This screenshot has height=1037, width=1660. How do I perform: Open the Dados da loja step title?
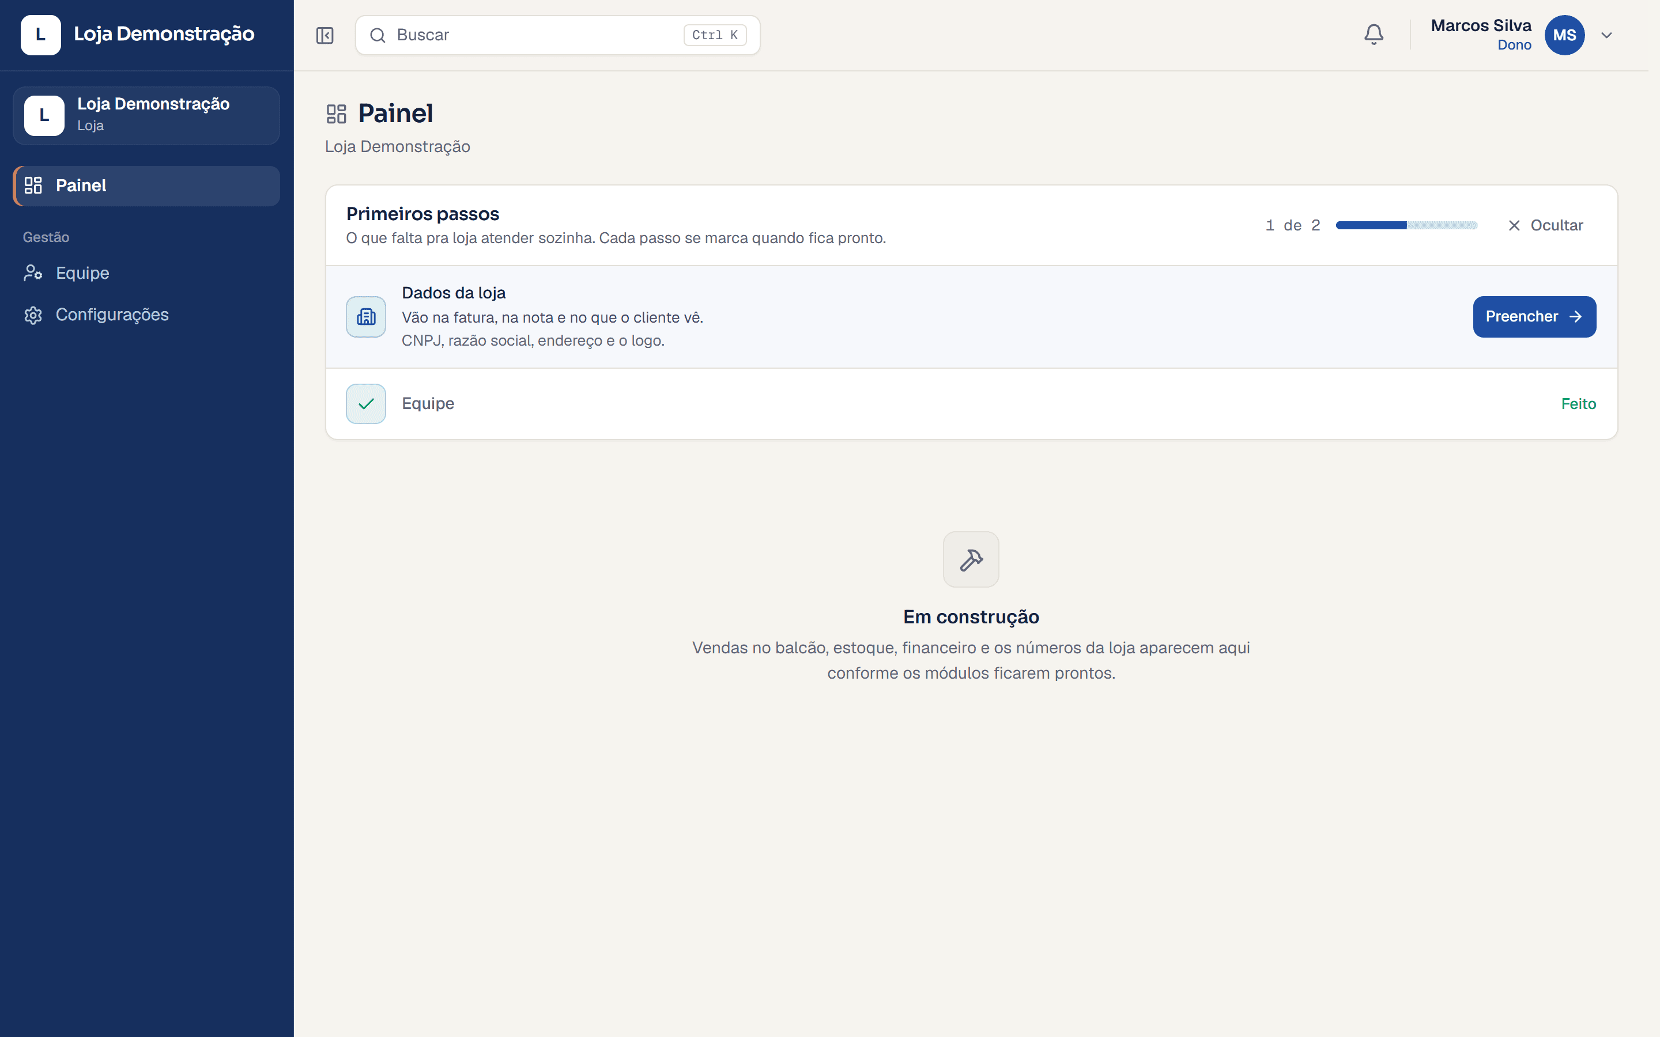454,293
